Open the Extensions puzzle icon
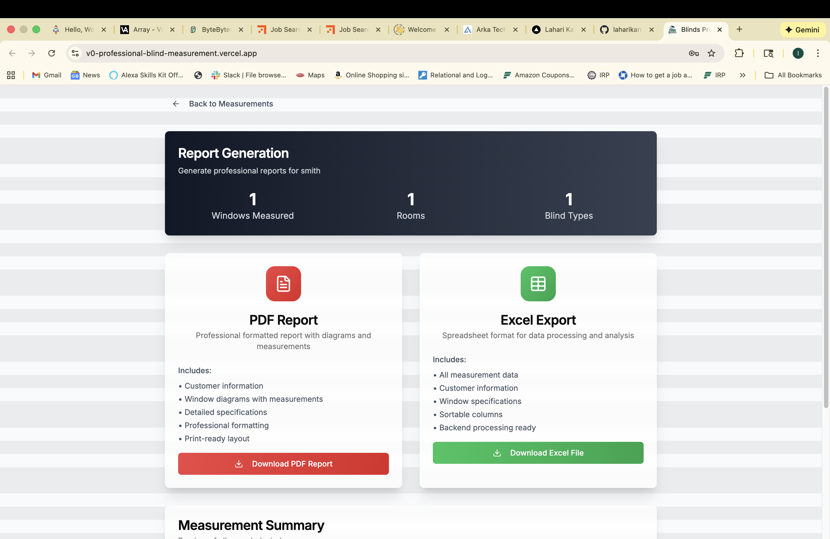 coord(739,53)
